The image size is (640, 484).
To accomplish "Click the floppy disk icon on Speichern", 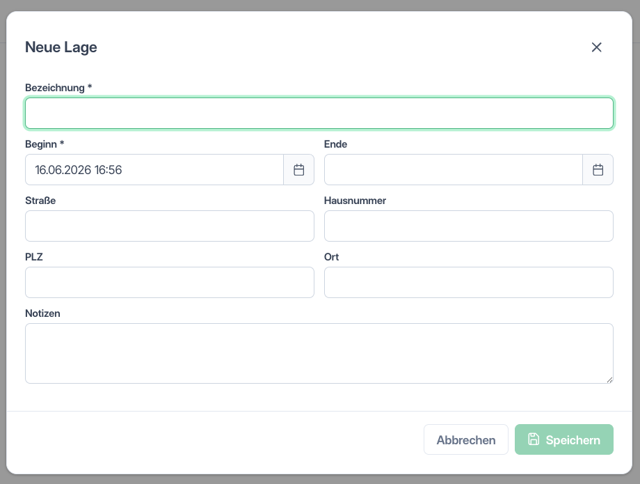I will (x=534, y=439).
